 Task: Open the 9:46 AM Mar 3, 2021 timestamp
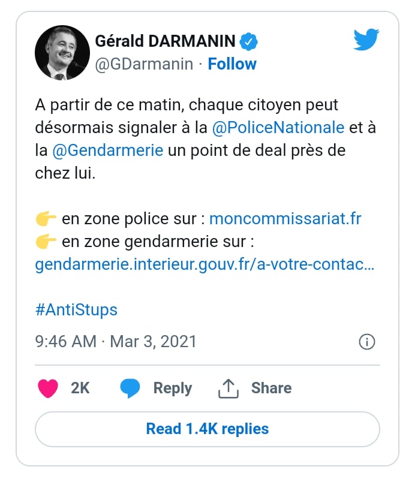click(116, 341)
